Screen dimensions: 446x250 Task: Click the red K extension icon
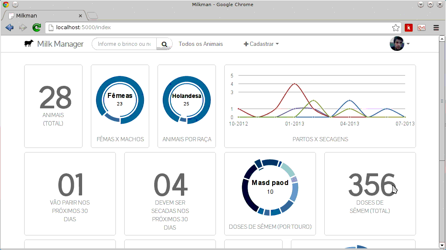tap(409, 28)
